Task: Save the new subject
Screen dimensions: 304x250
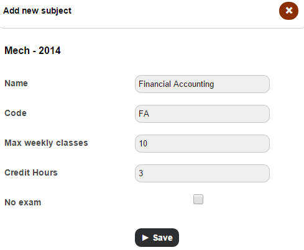Action: pos(157,238)
